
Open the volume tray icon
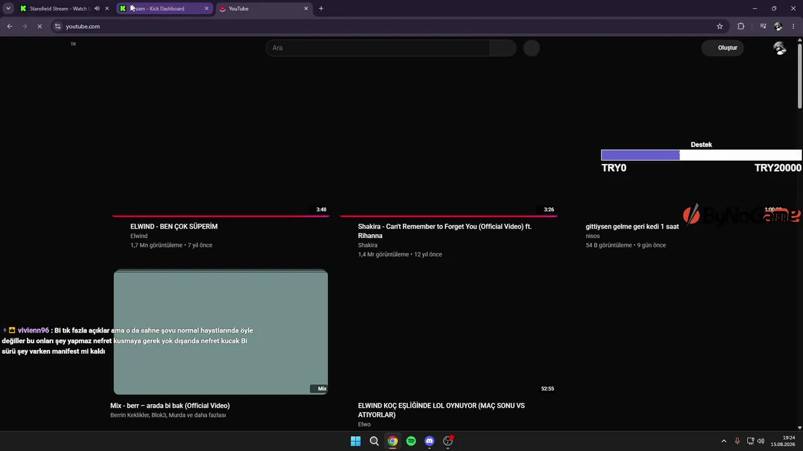click(761, 441)
